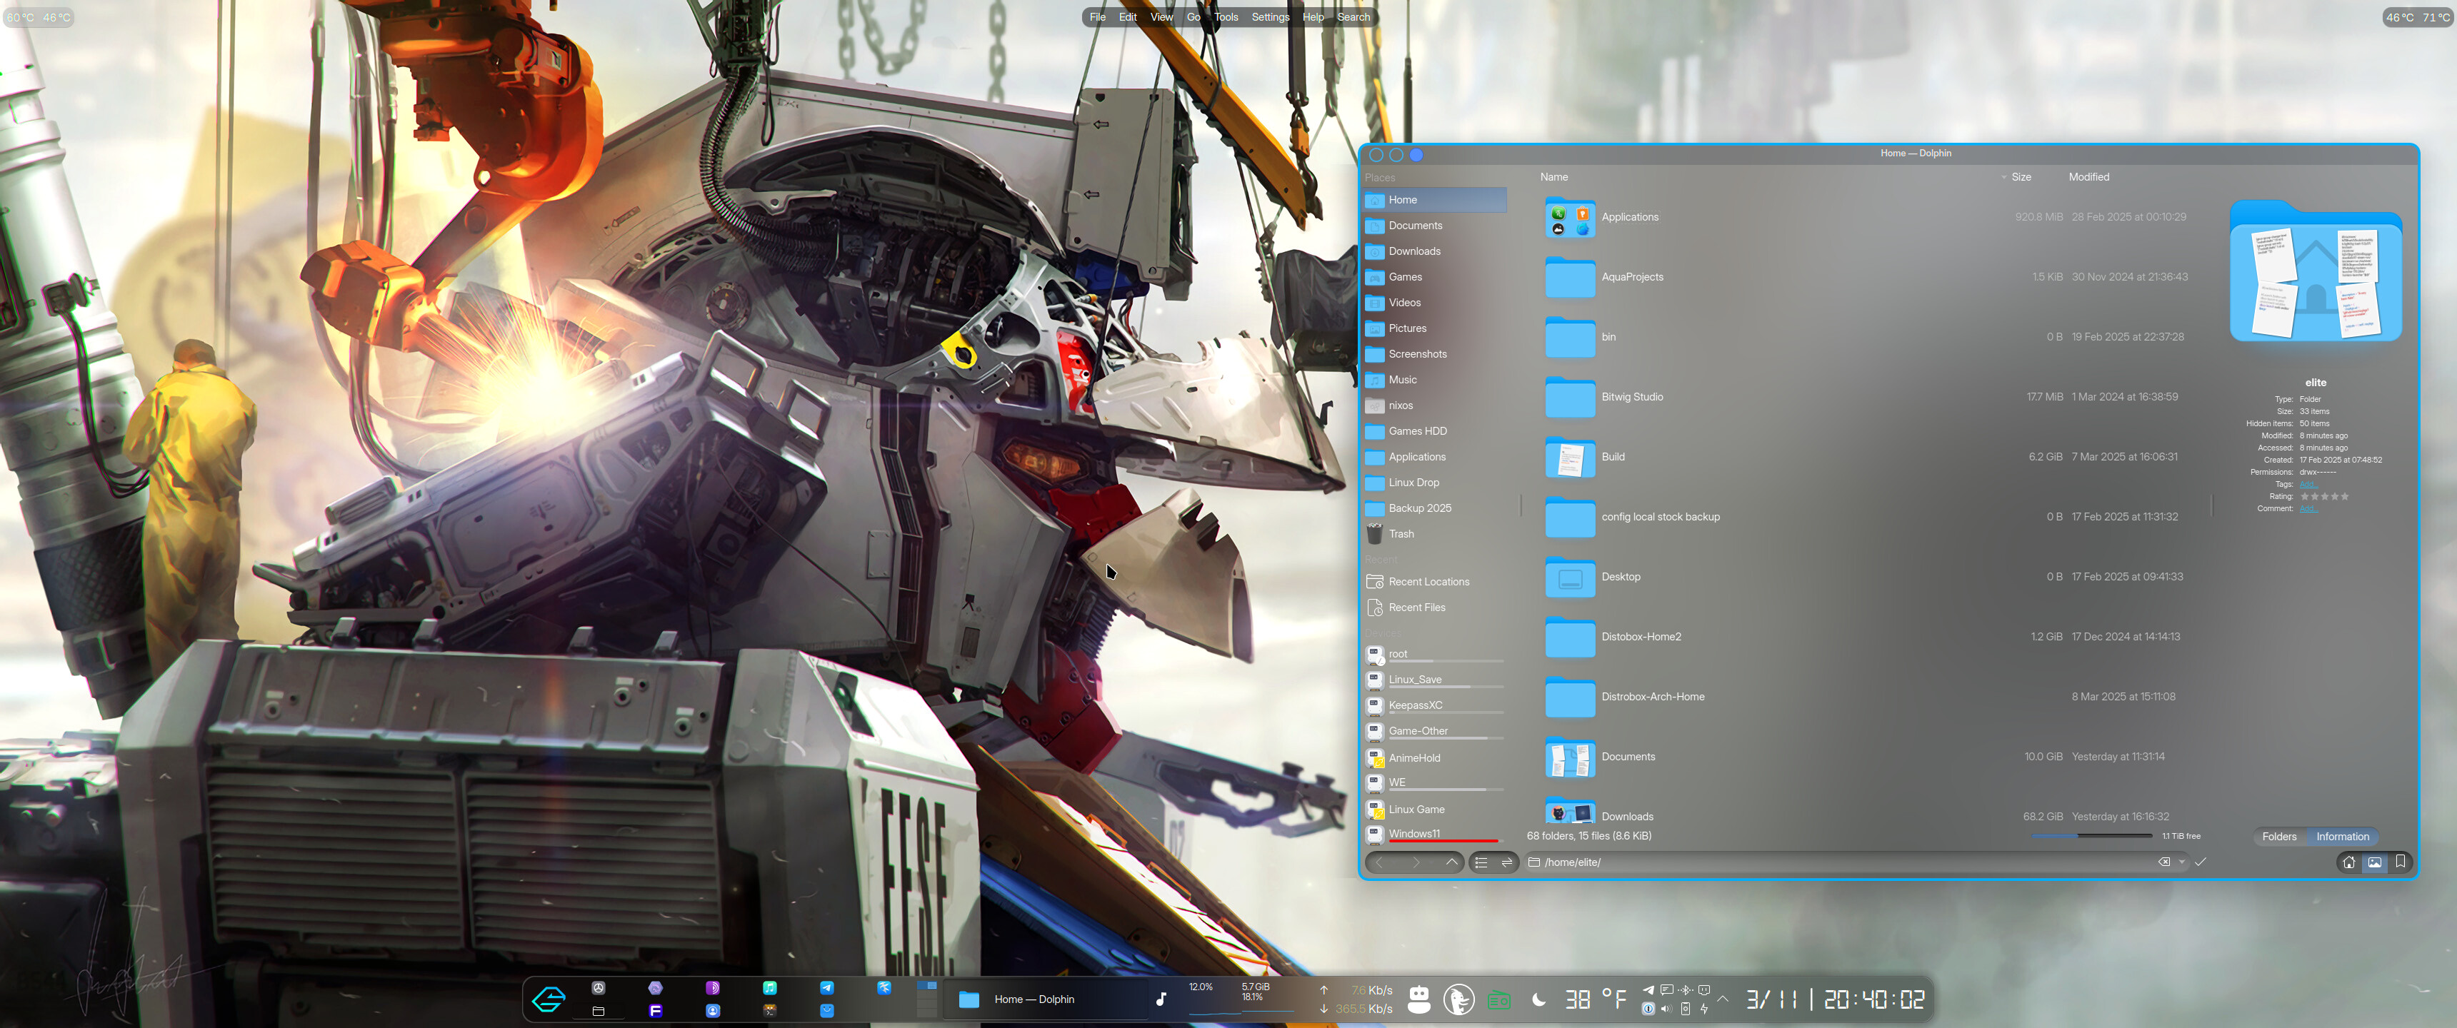This screenshot has width=2457, height=1028.
Task: Click the robot face icon in the panel
Action: 1419,999
